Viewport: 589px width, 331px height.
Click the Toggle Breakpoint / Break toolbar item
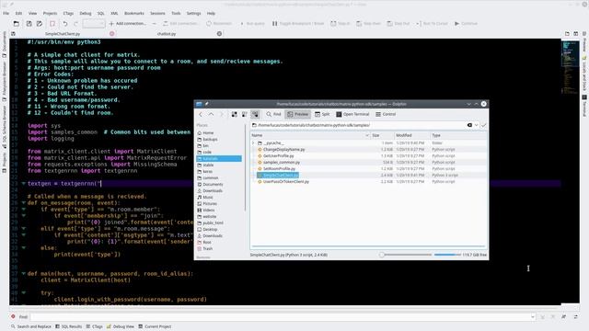pyautogui.click(x=298, y=24)
